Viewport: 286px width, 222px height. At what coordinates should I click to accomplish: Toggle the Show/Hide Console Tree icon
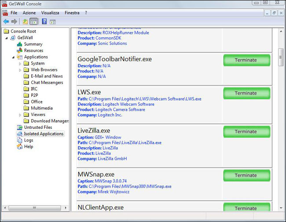tap(34, 21)
